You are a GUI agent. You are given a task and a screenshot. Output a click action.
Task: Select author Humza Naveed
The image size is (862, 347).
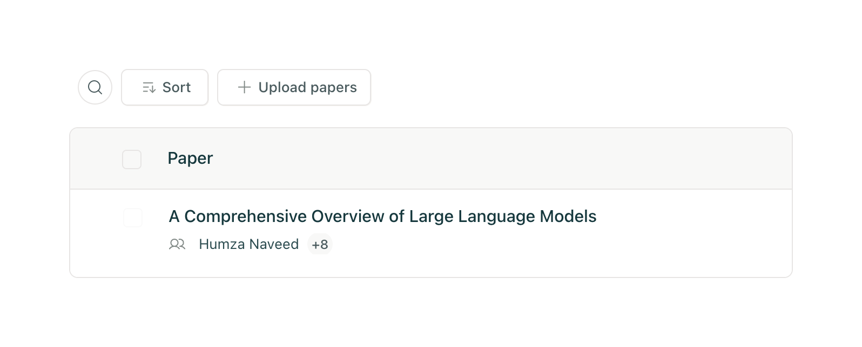tap(248, 244)
